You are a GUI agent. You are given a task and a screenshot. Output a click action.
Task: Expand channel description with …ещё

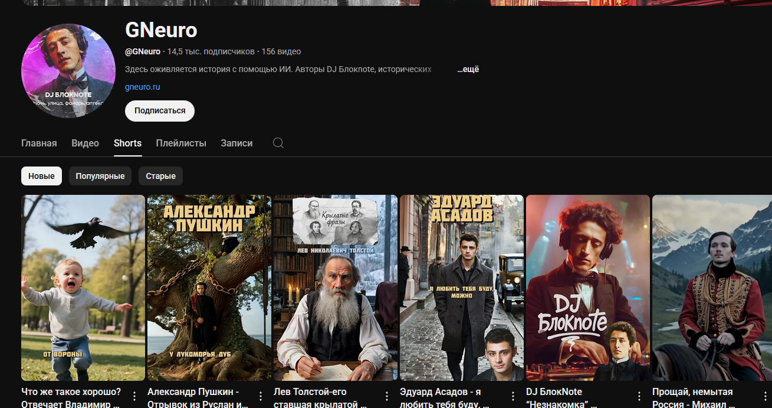click(x=468, y=69)
